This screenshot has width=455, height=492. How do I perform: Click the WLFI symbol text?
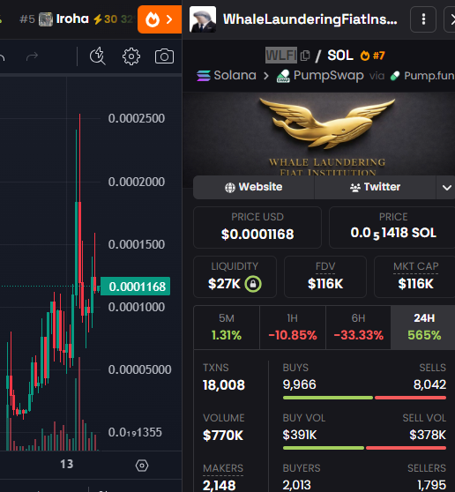point(280,56)
